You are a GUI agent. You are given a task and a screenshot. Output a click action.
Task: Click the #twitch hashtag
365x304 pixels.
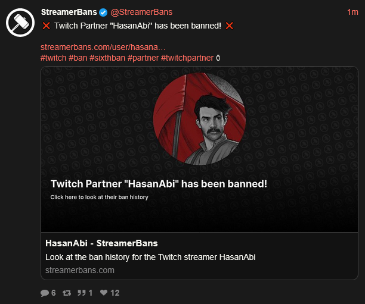pyautogui.click(x=53, y=58)
